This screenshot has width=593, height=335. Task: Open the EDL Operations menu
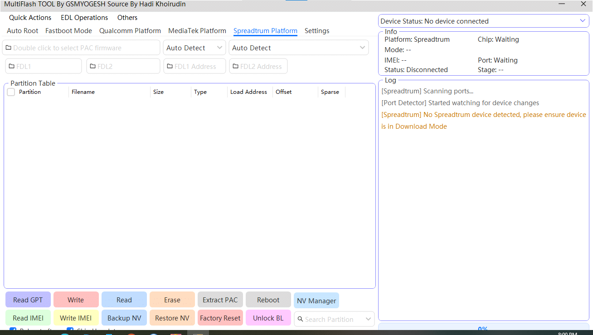coord(84,18)
